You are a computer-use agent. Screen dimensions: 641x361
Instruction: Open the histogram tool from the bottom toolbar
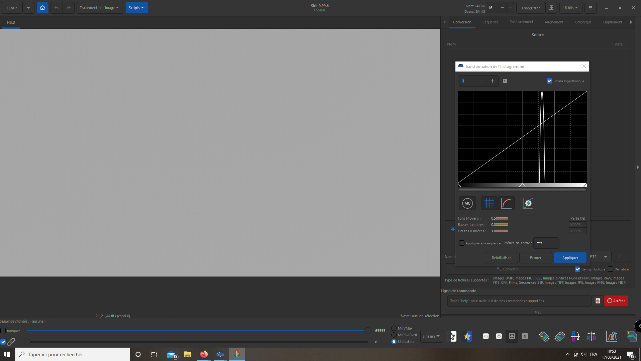coord(612,336)
